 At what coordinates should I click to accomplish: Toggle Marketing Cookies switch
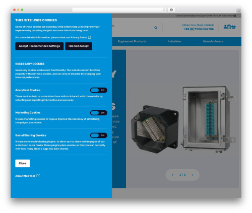[99, 113]
